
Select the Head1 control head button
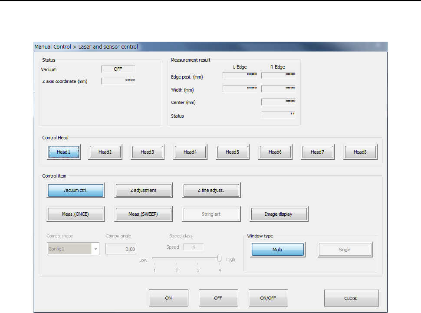(63, 152)
